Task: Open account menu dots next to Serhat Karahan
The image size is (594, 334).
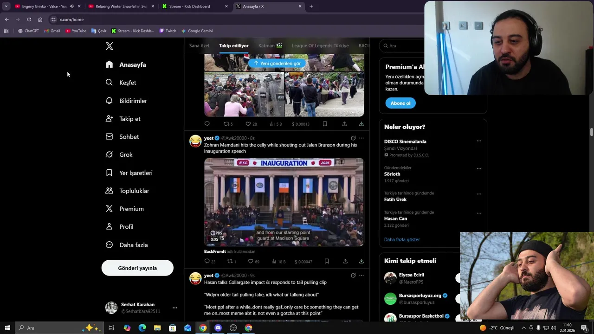Action: [175, 308]
